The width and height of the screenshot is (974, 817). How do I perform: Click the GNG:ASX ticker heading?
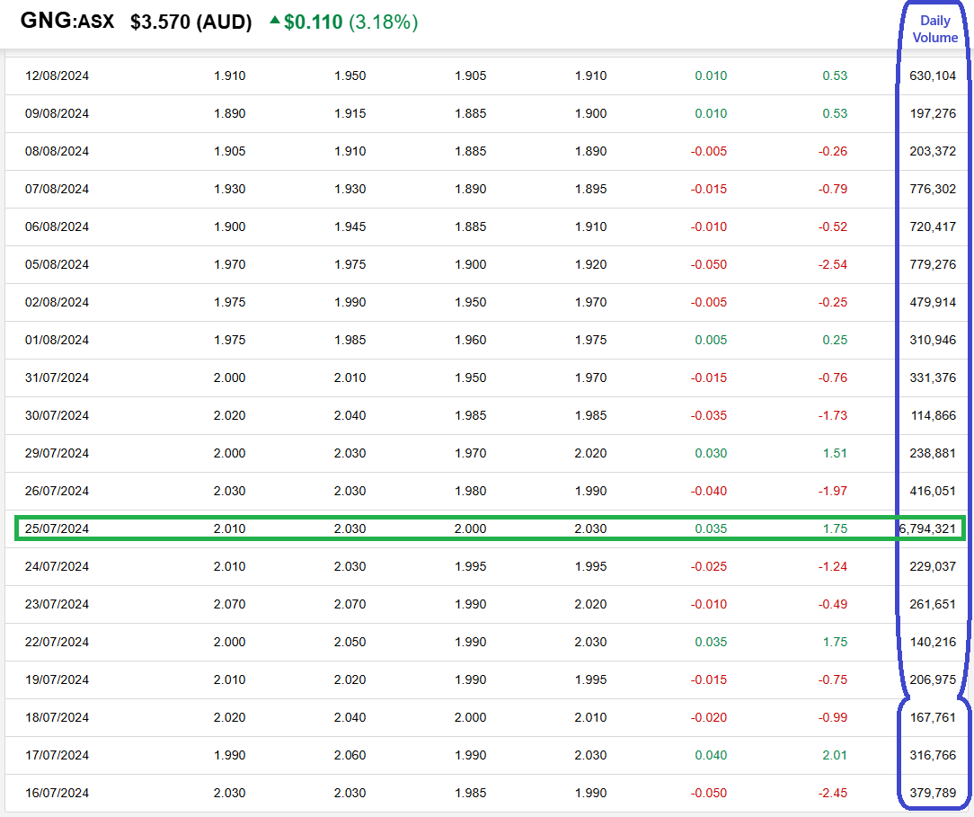coord(67,22)
